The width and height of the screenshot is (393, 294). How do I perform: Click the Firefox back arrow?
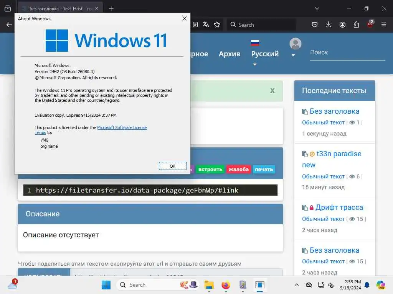click(9, 24)
